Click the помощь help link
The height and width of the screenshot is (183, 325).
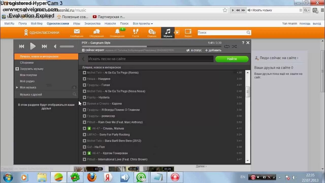coord(305,23)
